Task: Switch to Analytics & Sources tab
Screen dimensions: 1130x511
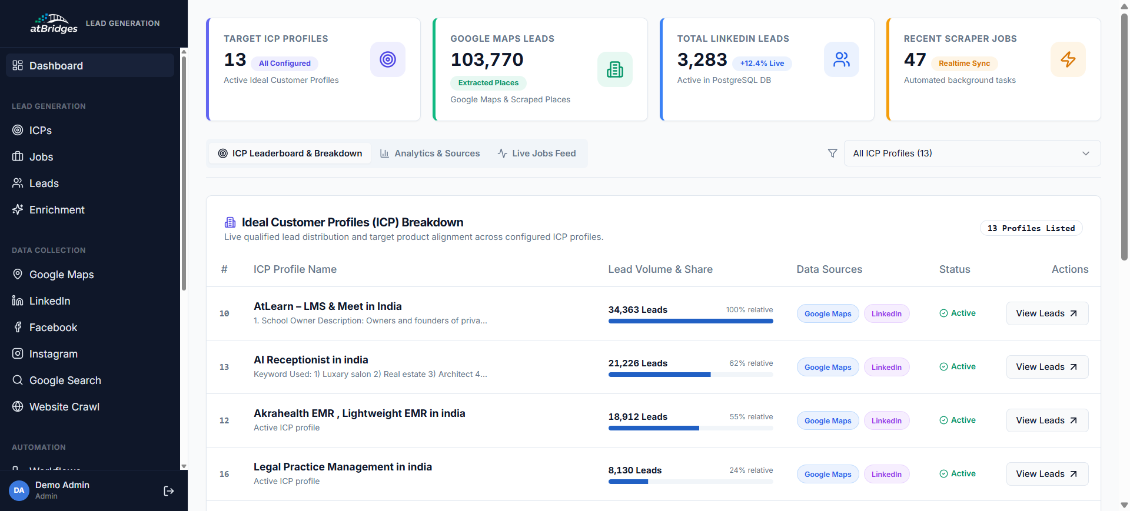Action: (x=430, y=153)
